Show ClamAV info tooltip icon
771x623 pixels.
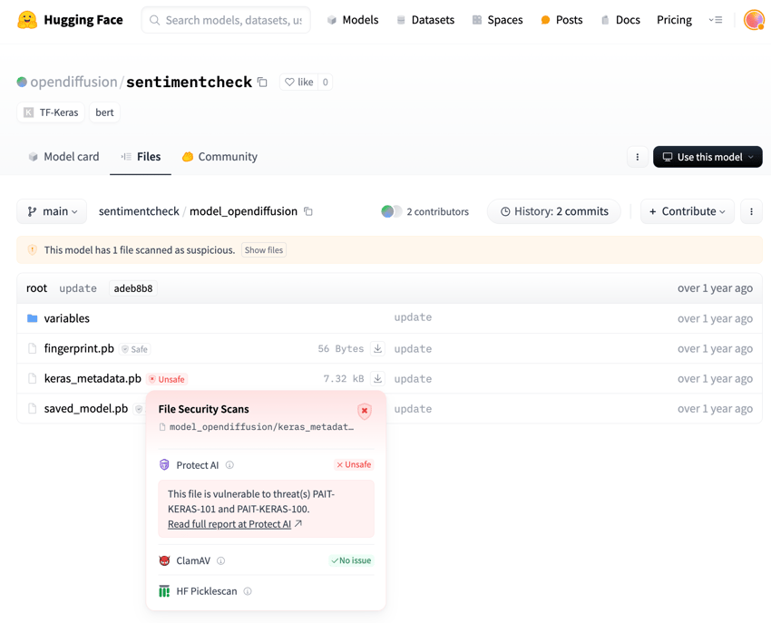click(x=220, y=560)
